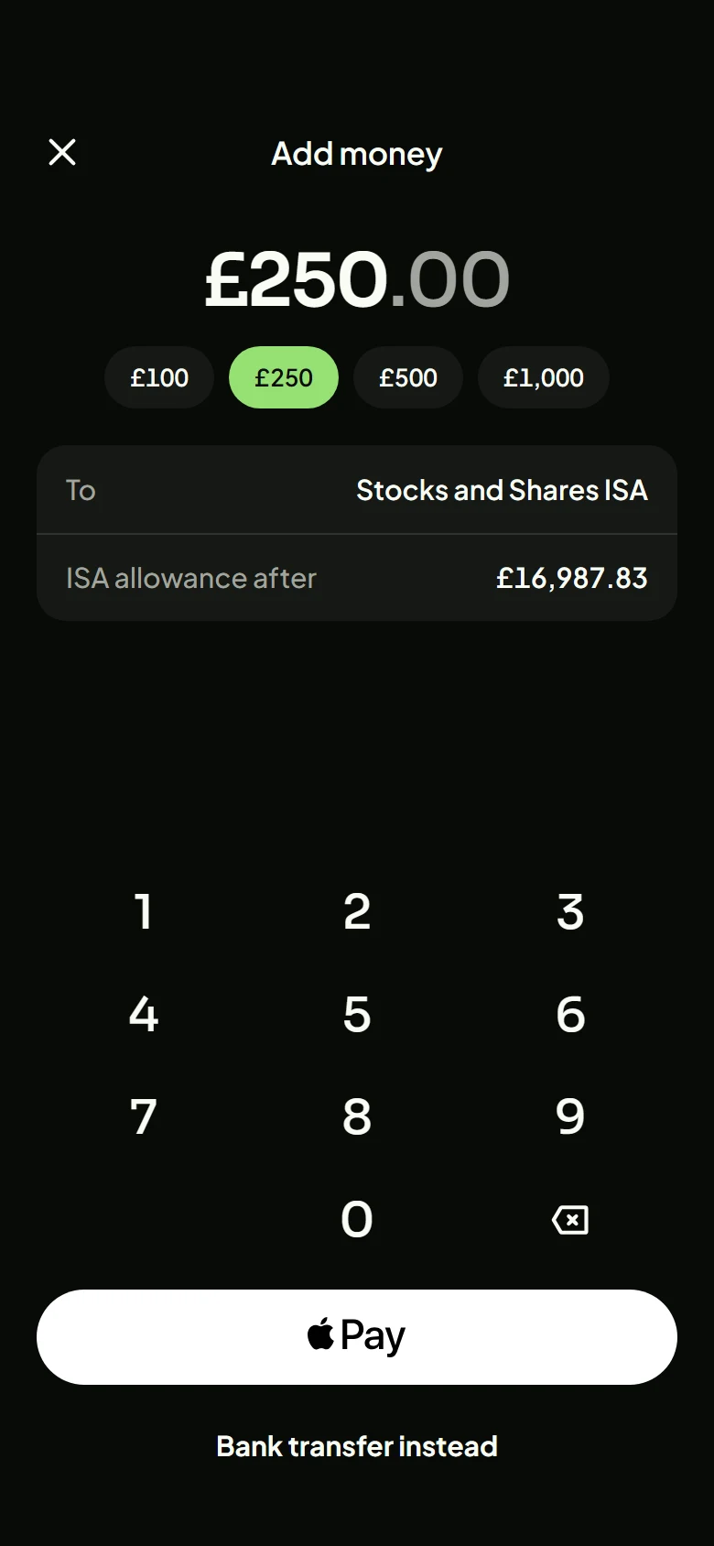Screen dimensions: 714x1546
Task: Select the £250 preset chip
Action: 284,377
